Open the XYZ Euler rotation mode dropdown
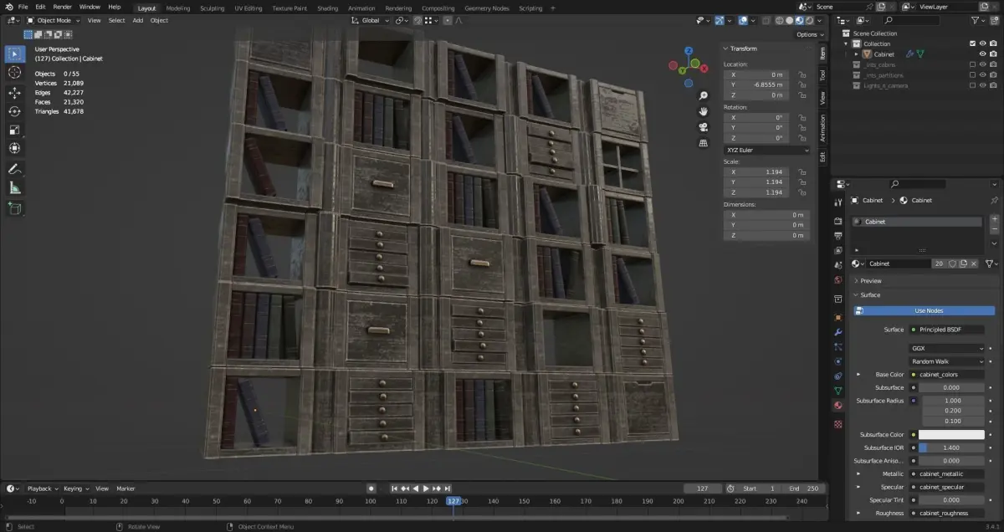 click(766, 150)
